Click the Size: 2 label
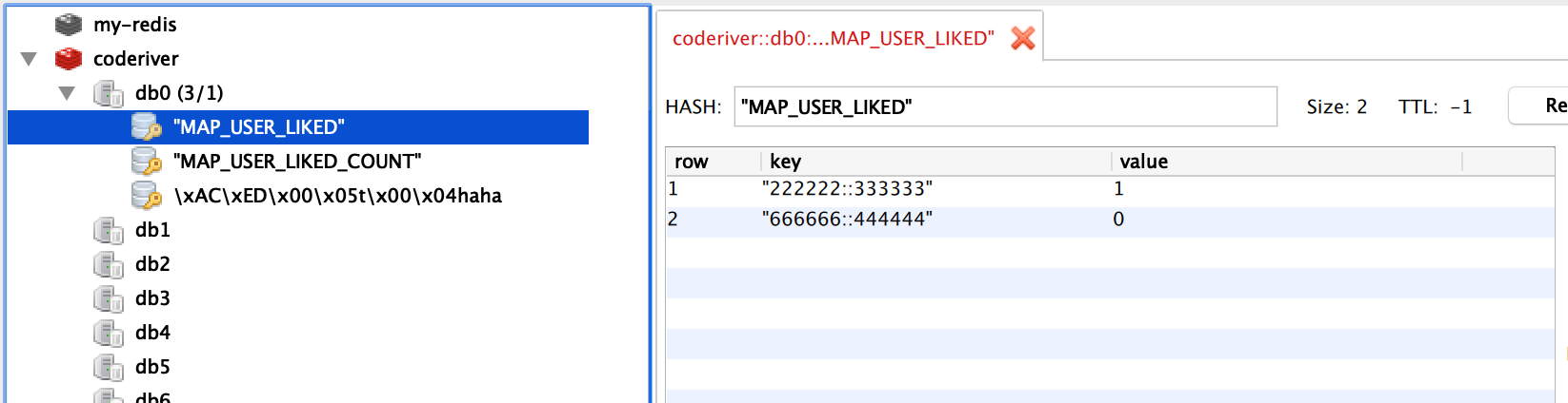The height and width of the screenshot is (403, 1568). pos(1337,106)
